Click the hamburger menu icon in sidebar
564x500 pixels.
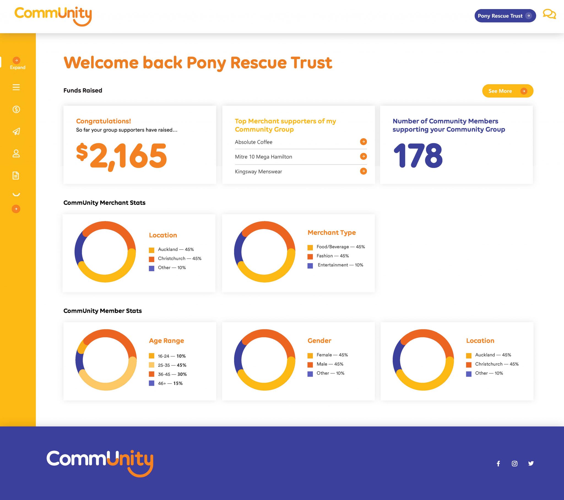click(x=16, y=88)
